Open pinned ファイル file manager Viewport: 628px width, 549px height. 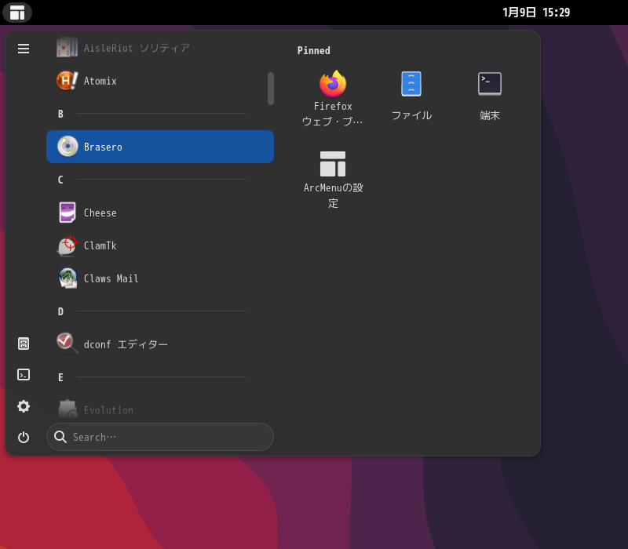coord(411,98)
